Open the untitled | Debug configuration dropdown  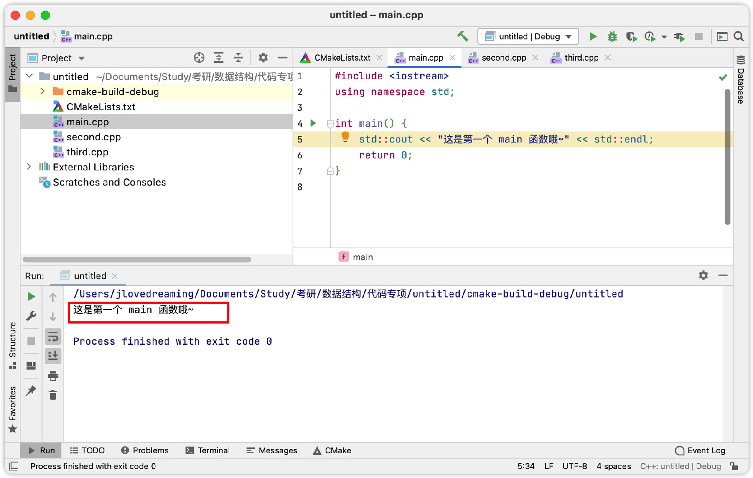[x=528, y=36]
